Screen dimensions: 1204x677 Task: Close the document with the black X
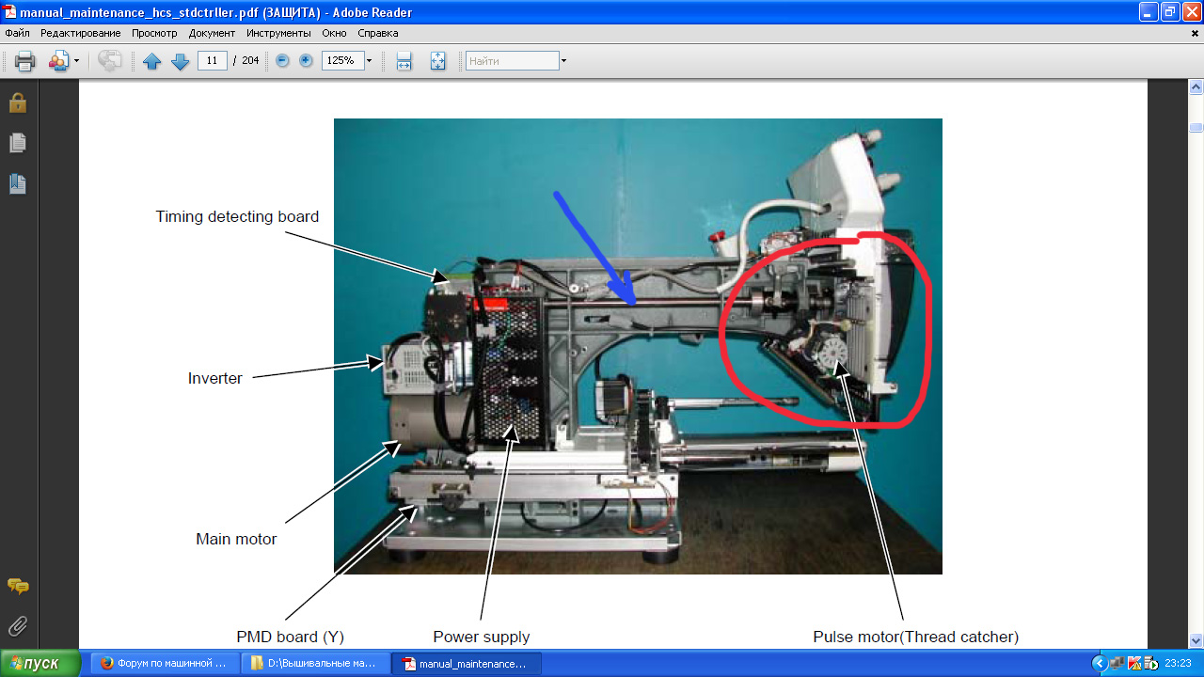coord(1195,33)
